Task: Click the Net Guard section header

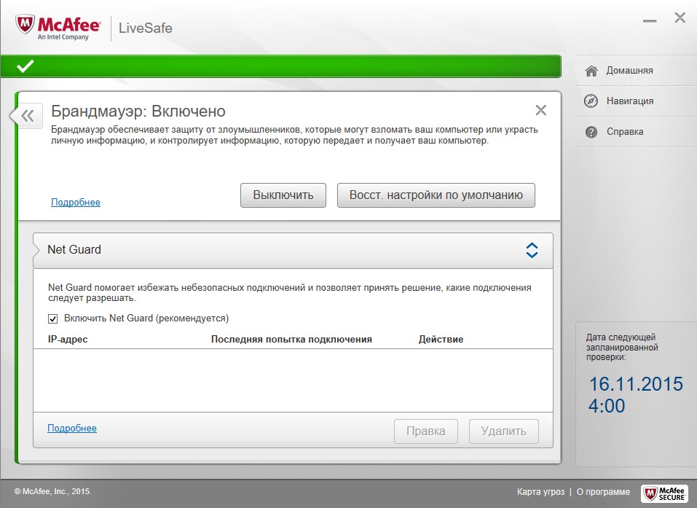Action: [293, 251]
